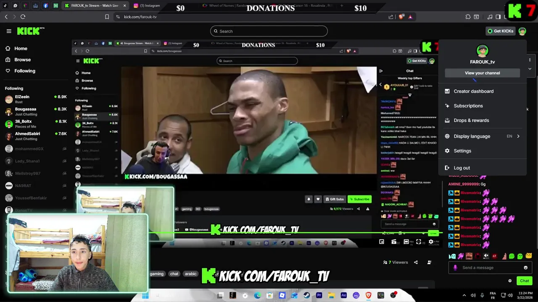Open chat settings gear icon
Viewport: 538px width, 302px height.
[x=510, y=281]
